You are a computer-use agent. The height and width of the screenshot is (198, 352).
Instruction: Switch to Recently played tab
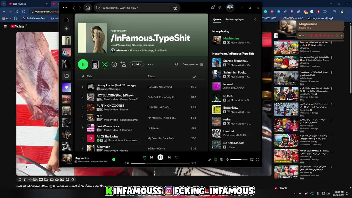[x=235, y=20]
